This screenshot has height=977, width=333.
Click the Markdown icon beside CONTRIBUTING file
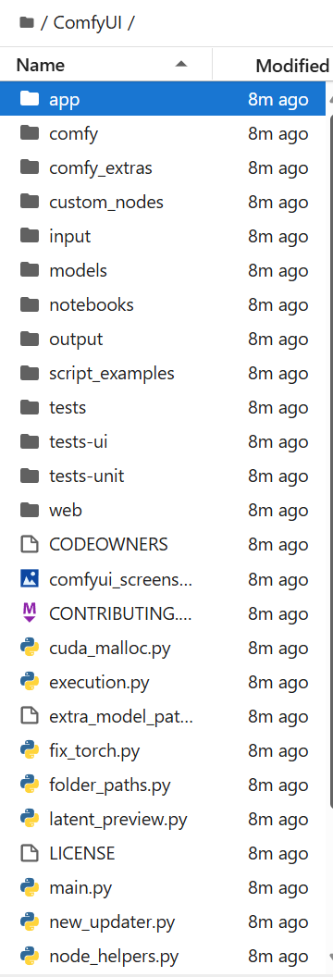point(30,613)
